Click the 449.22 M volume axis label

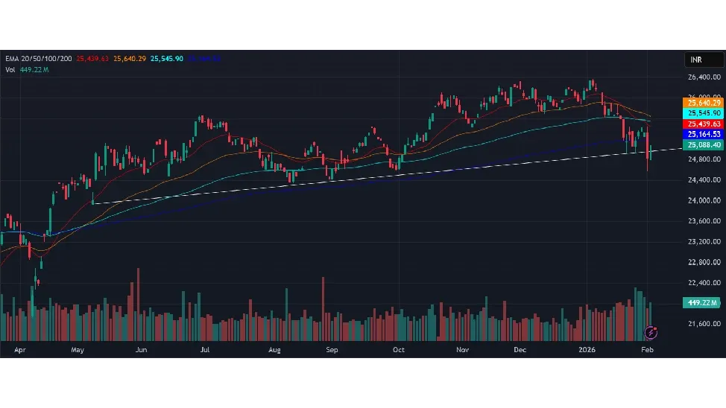click(703, 302)
